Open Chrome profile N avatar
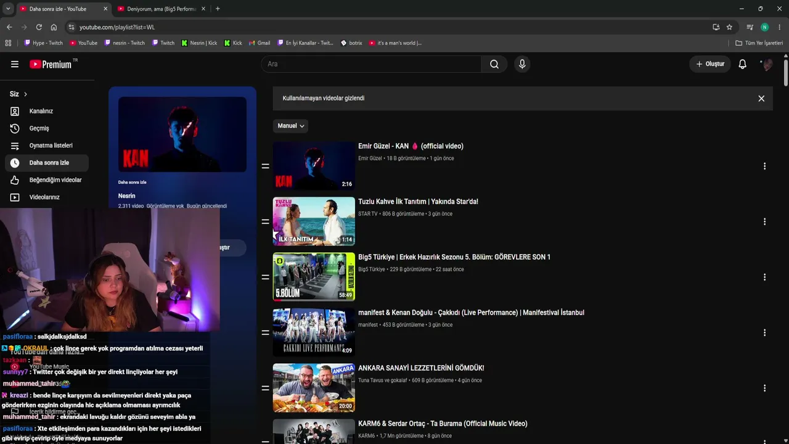The image size is (789, 444). click(x=765, y=27)
